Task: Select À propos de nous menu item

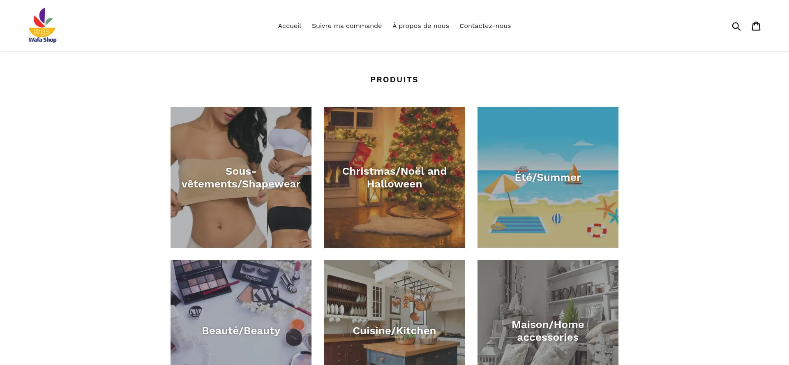Action: click(421, 26)
